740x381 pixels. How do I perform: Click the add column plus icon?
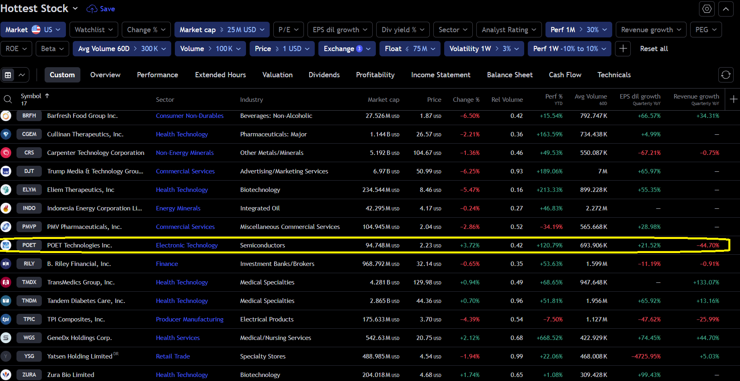[733, 99]
